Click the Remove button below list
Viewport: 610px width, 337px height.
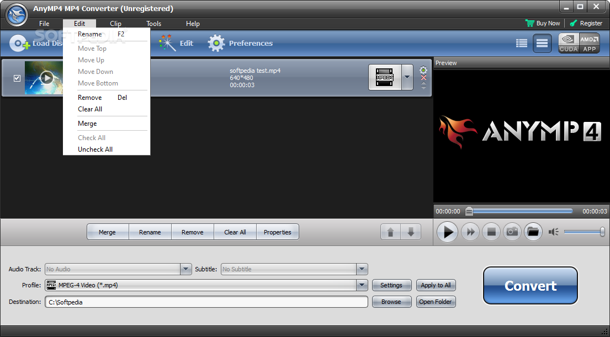(x=192, y=232)
